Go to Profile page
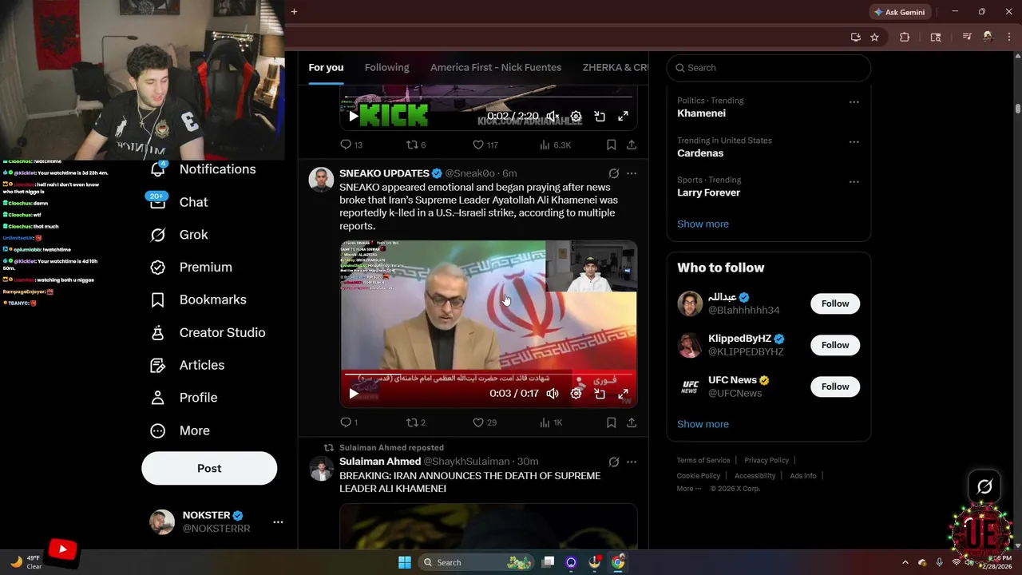Viewport: 1022px width, 575px height. [184, 398]
